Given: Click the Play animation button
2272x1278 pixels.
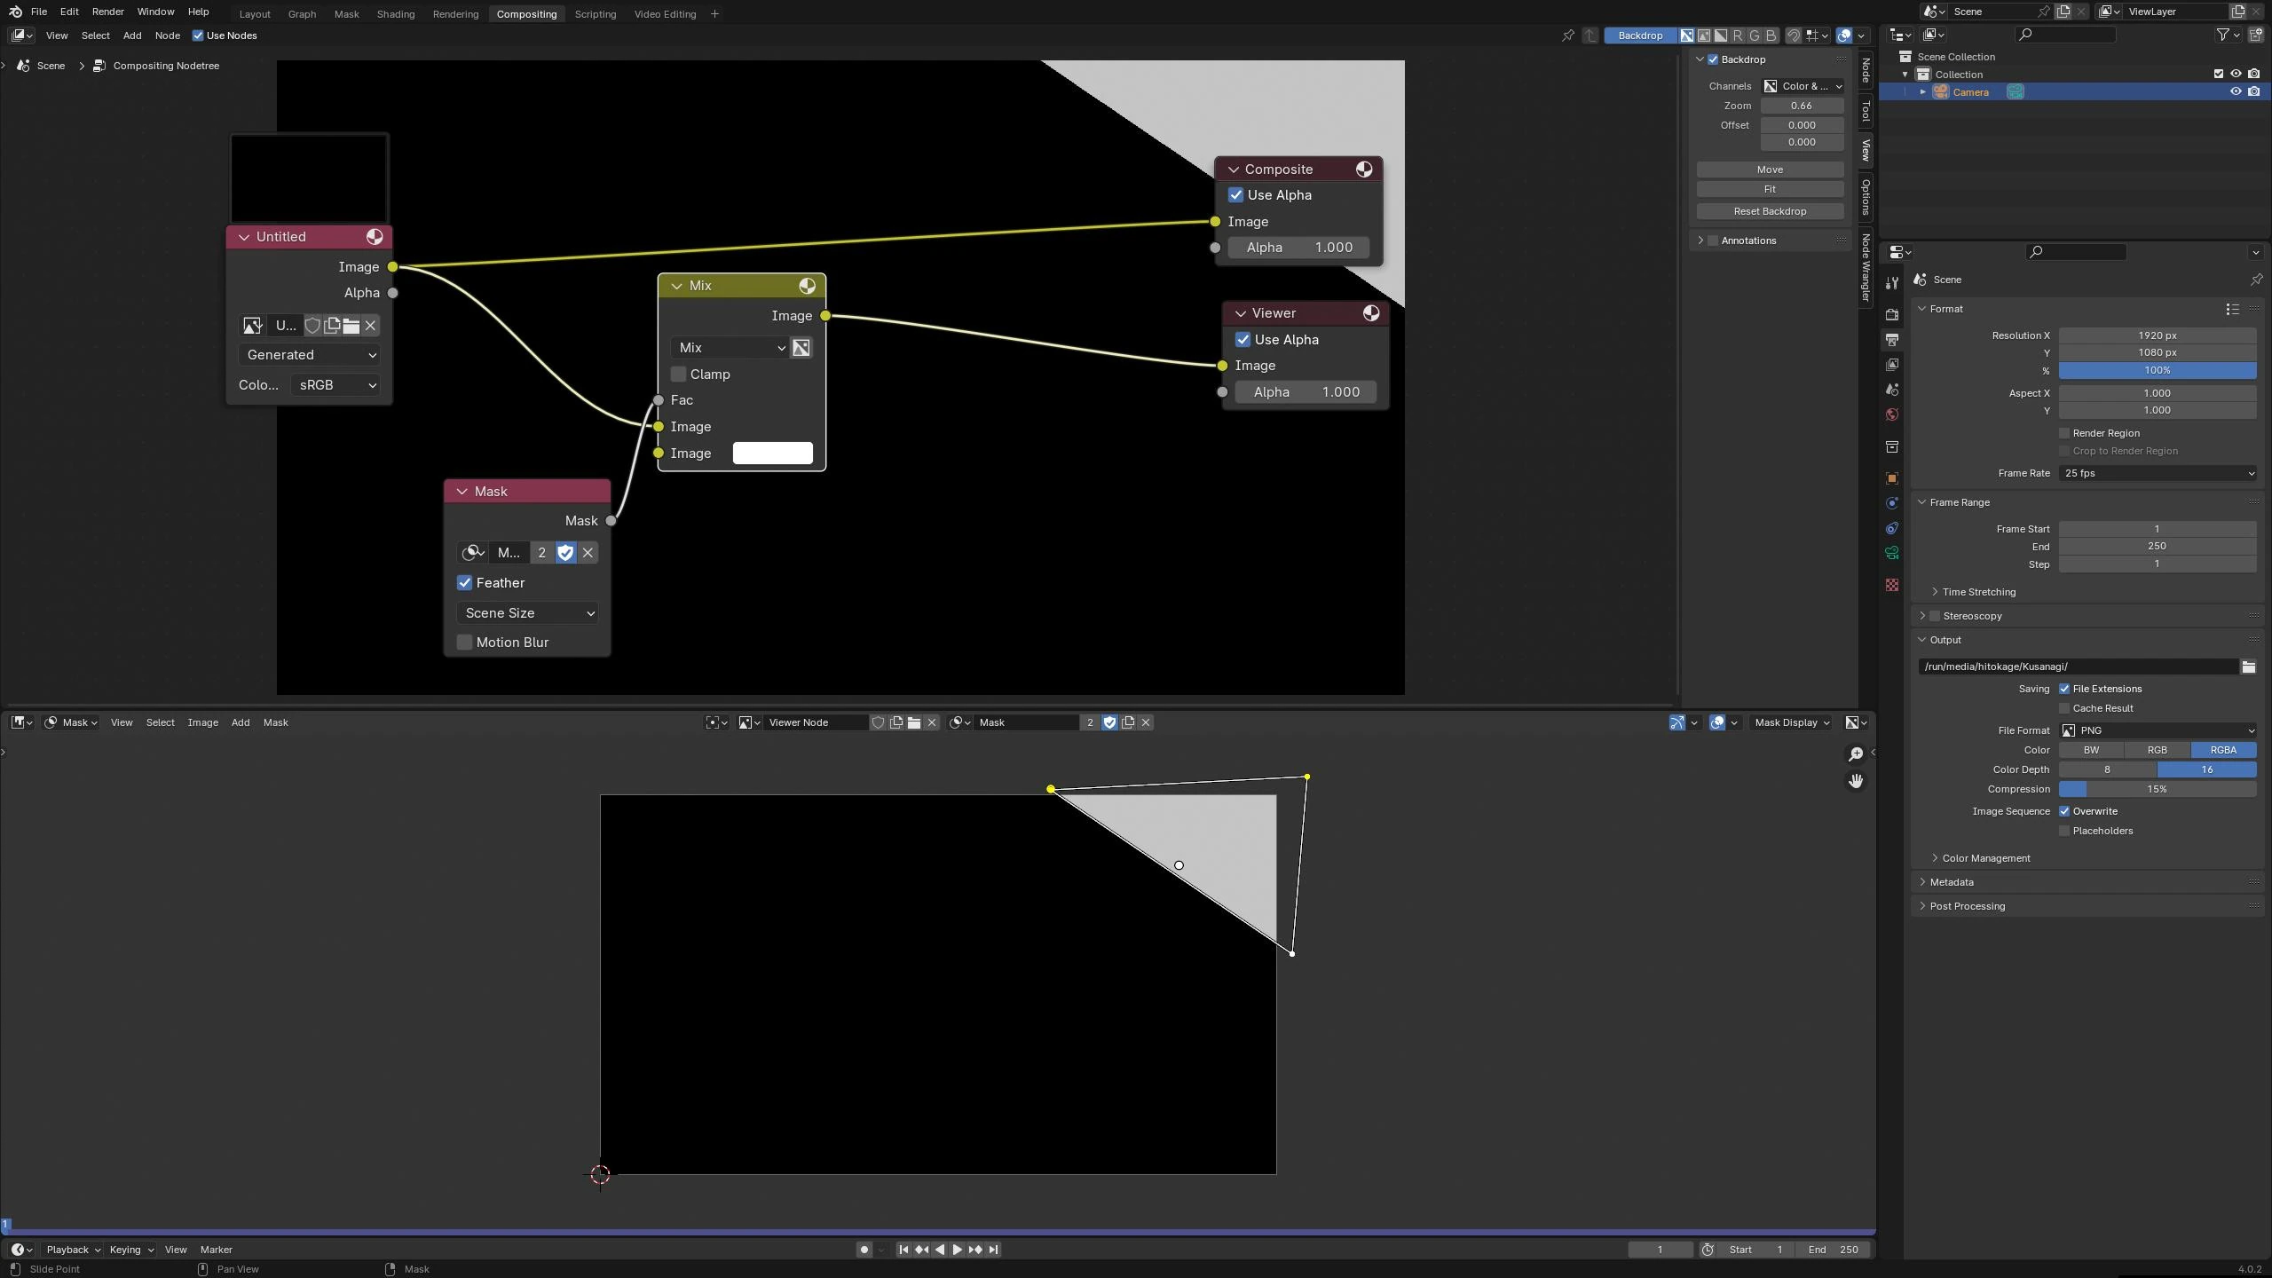Looking at the screenshot, I should [957, 1250].
